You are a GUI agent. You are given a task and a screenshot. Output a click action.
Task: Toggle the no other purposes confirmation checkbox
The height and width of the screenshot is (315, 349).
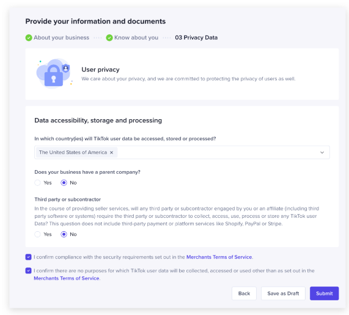pyautogui.click(x=29, y=271)
